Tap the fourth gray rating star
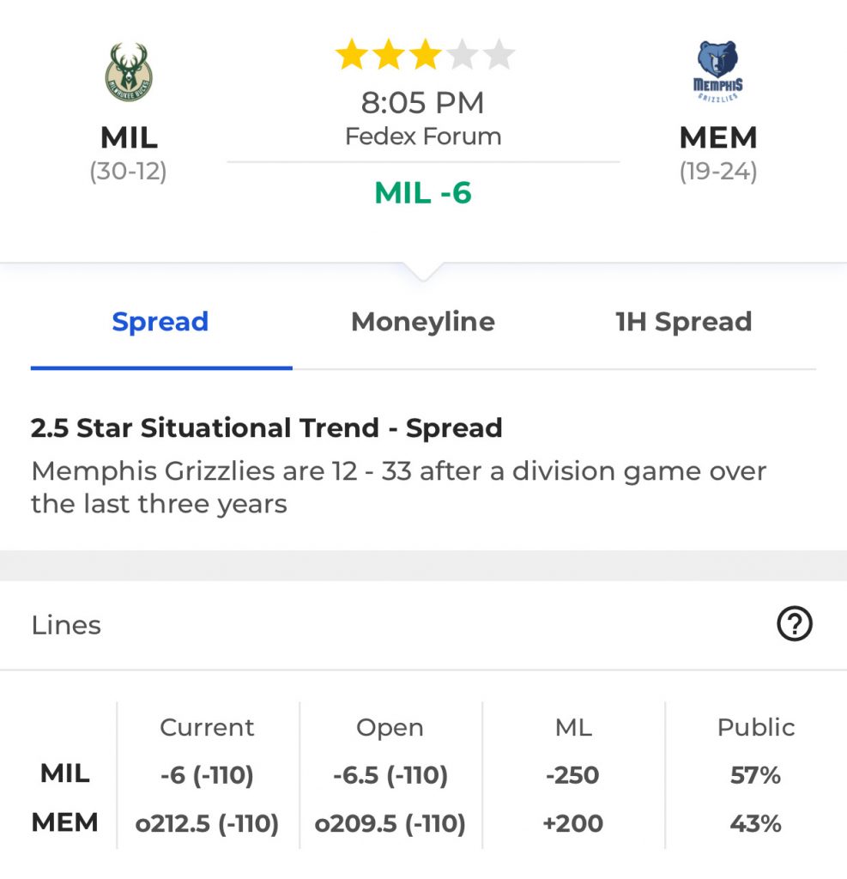 pos(463,54)
